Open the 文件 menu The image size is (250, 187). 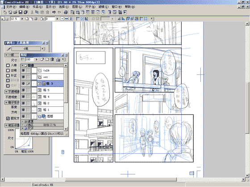point(11,7)
